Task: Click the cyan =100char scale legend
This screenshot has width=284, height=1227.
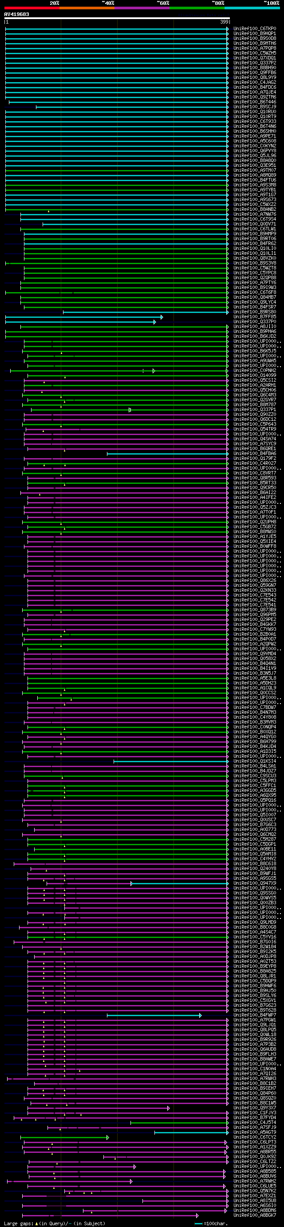Action: pos(212,1223)
